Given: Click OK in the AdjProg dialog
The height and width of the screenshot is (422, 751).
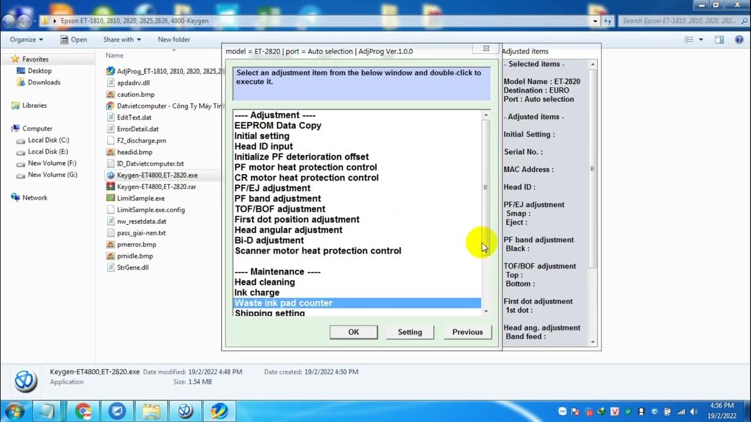Looking at the screenshot, I should pyautogui.click(x=353, y=332).
